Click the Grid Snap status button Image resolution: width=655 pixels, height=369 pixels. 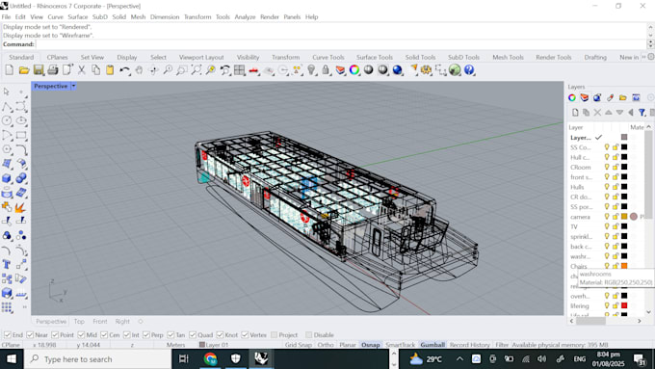coord(299,345)
